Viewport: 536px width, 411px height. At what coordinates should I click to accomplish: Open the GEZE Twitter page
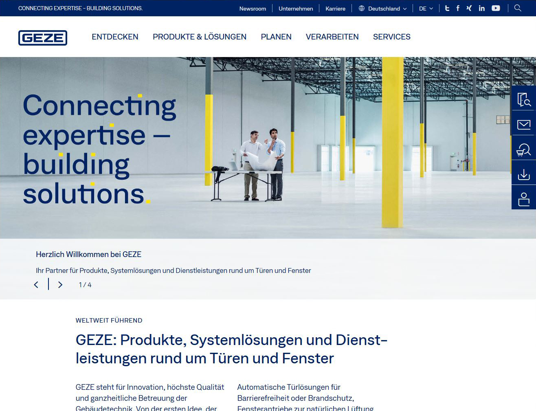(447, 8)
